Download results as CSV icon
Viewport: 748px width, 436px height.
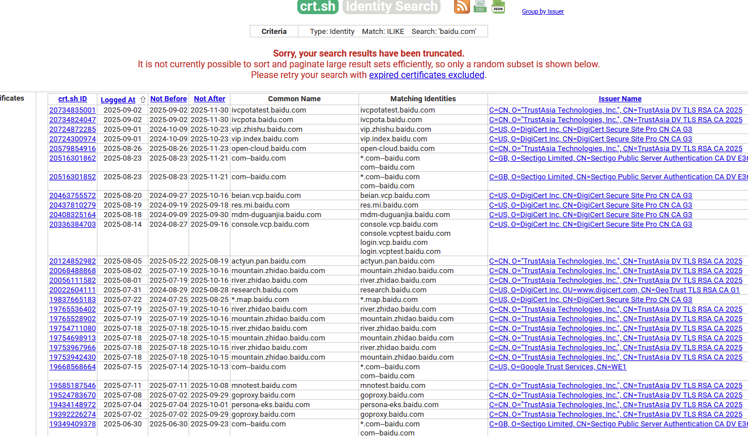[480, 6]
